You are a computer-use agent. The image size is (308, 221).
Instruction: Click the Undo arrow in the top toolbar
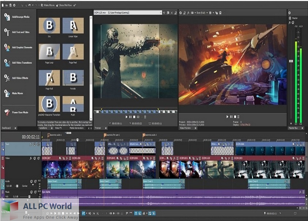pos(30,5)
